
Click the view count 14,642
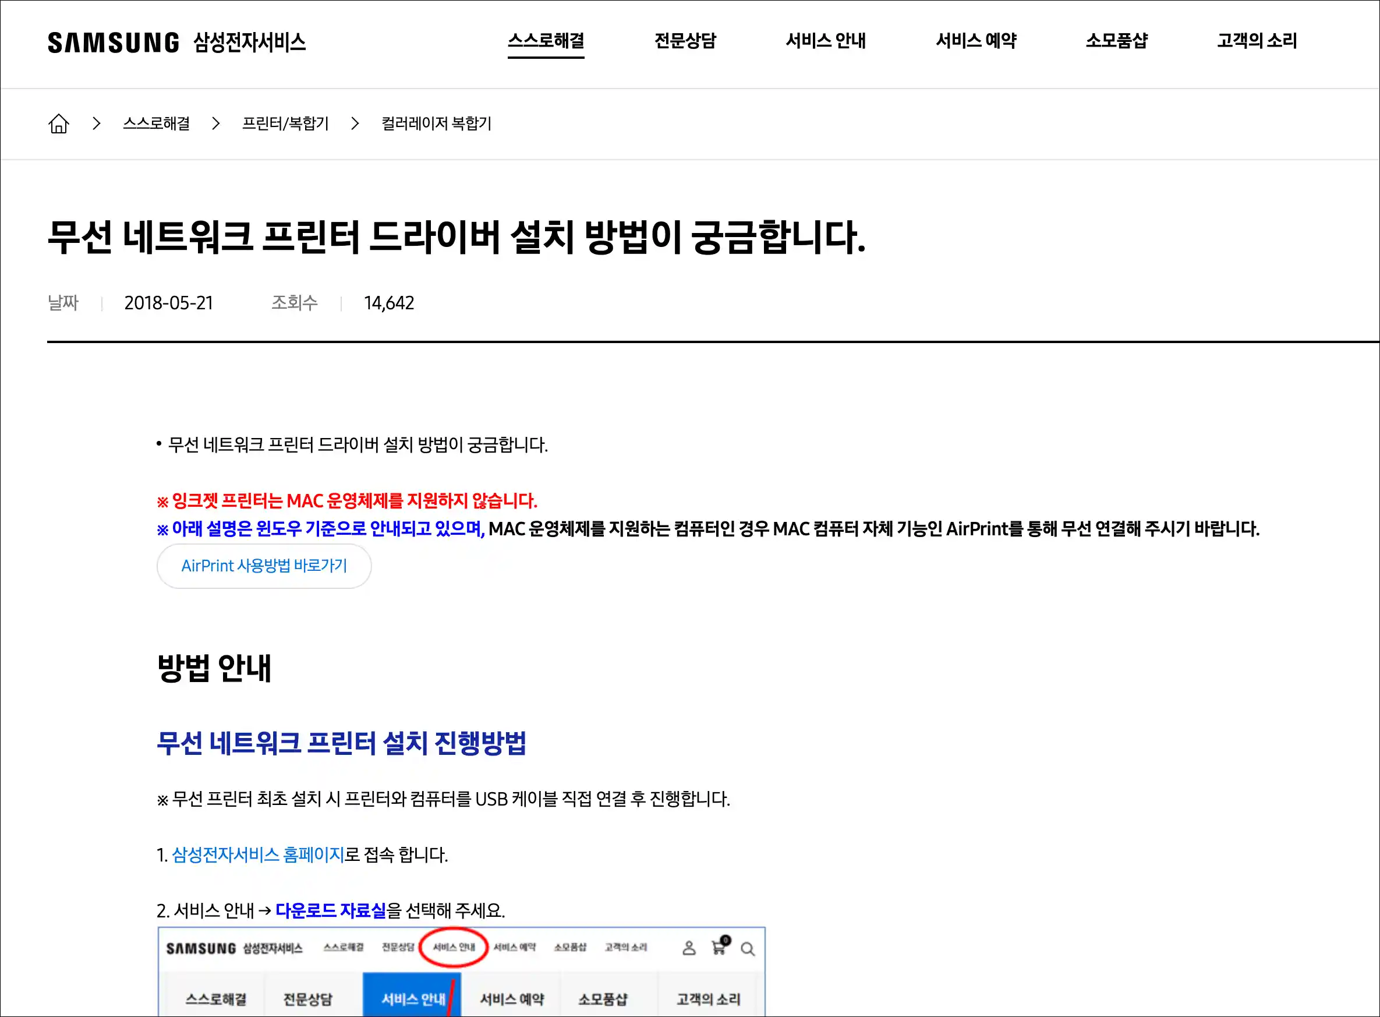coord(389,303)
